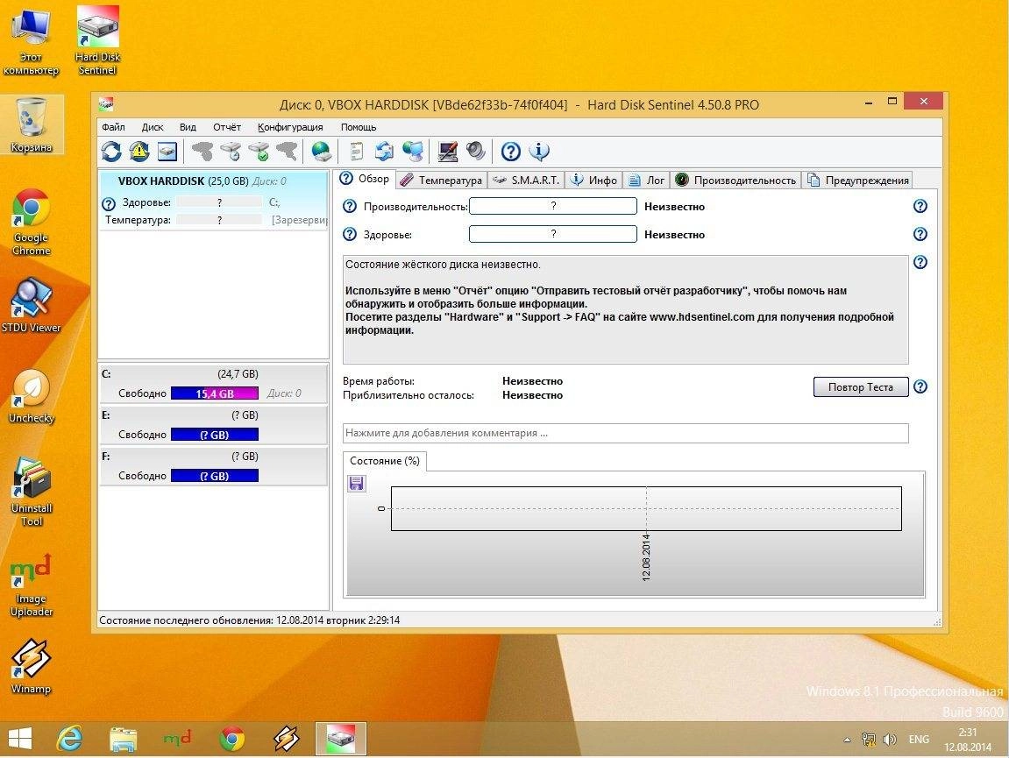This screenshot has height=758, width=1009.
Task: Click the globe with disk toolbar icon
Action: coord(321,152)
